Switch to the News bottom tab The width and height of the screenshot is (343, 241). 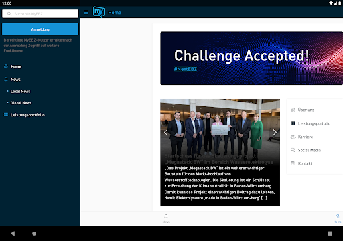(x=166, y=219)
